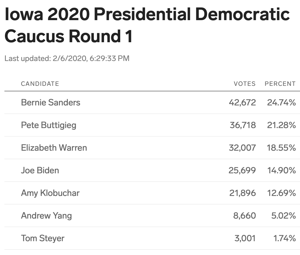Click the Amy Klobuchar candidate name
This screenshot has width=300, height=255.
click(50, 193)
